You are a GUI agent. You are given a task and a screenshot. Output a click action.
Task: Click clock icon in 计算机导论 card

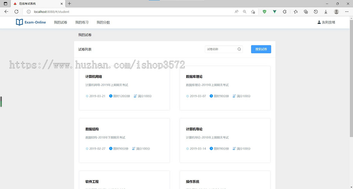coord(211,149)
